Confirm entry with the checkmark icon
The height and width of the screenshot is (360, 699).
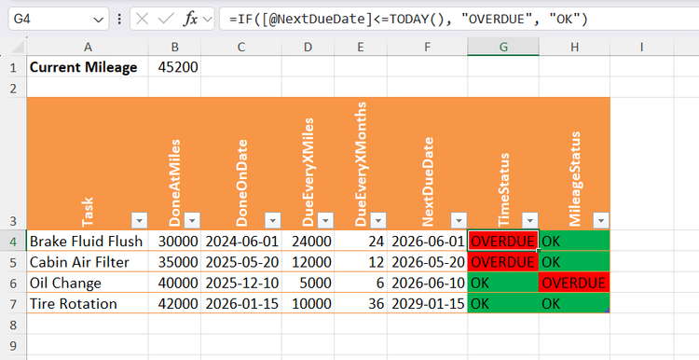tap(166, 20)
